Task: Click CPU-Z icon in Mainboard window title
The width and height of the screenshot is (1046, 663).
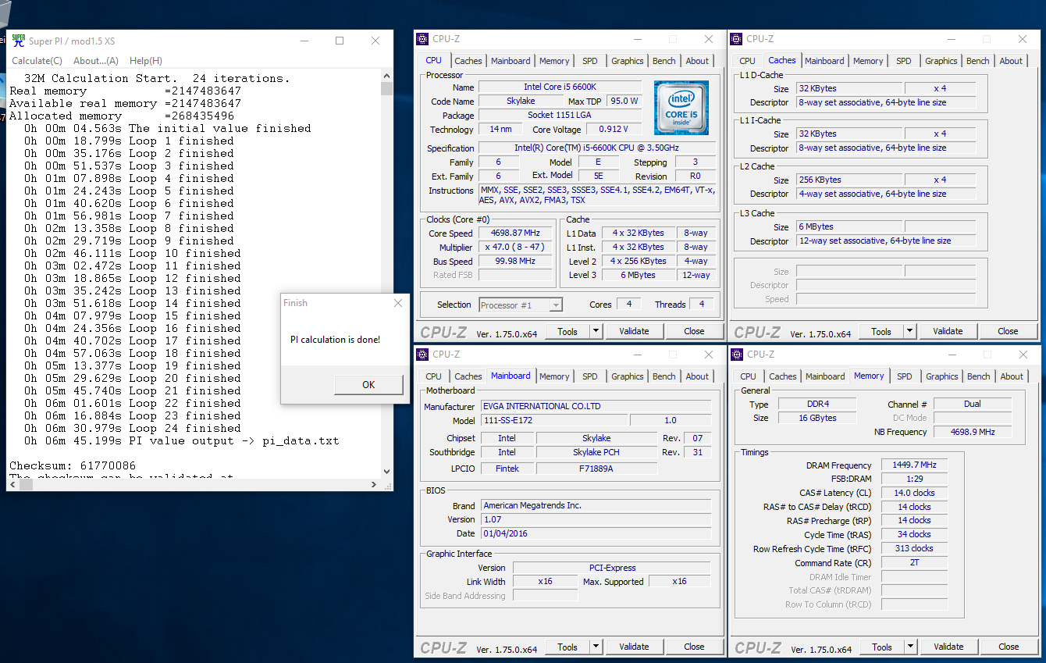Action: pyautogui.click(x=423, y=354)
